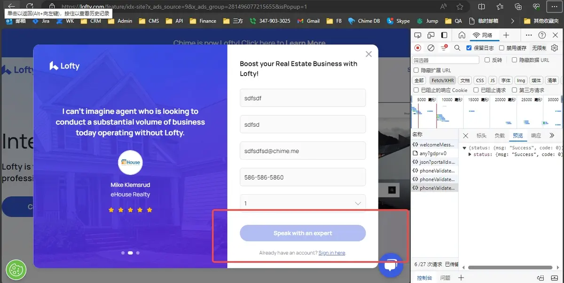The width and height of the screenshot is (564, 283).
Task: Select the any?gdpr=0 request row
Action: [x=435, y=153]
